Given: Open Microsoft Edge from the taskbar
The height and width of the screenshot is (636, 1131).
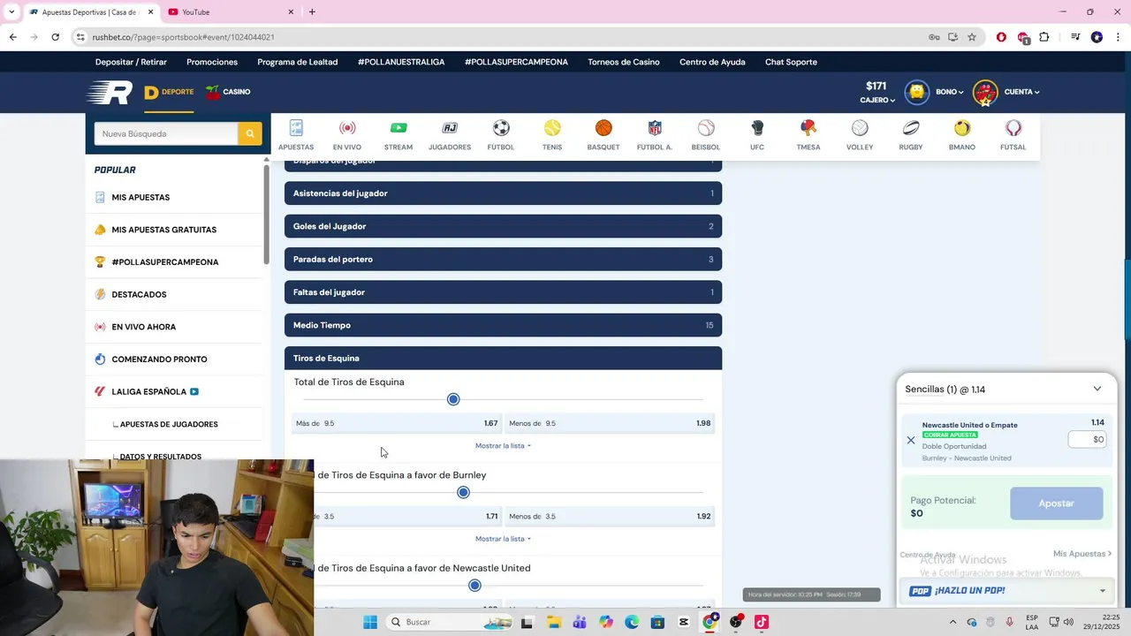Looking at the screenshot, I should [x=632, y=622].
